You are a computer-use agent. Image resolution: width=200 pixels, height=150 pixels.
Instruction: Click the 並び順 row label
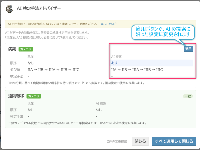15,70
